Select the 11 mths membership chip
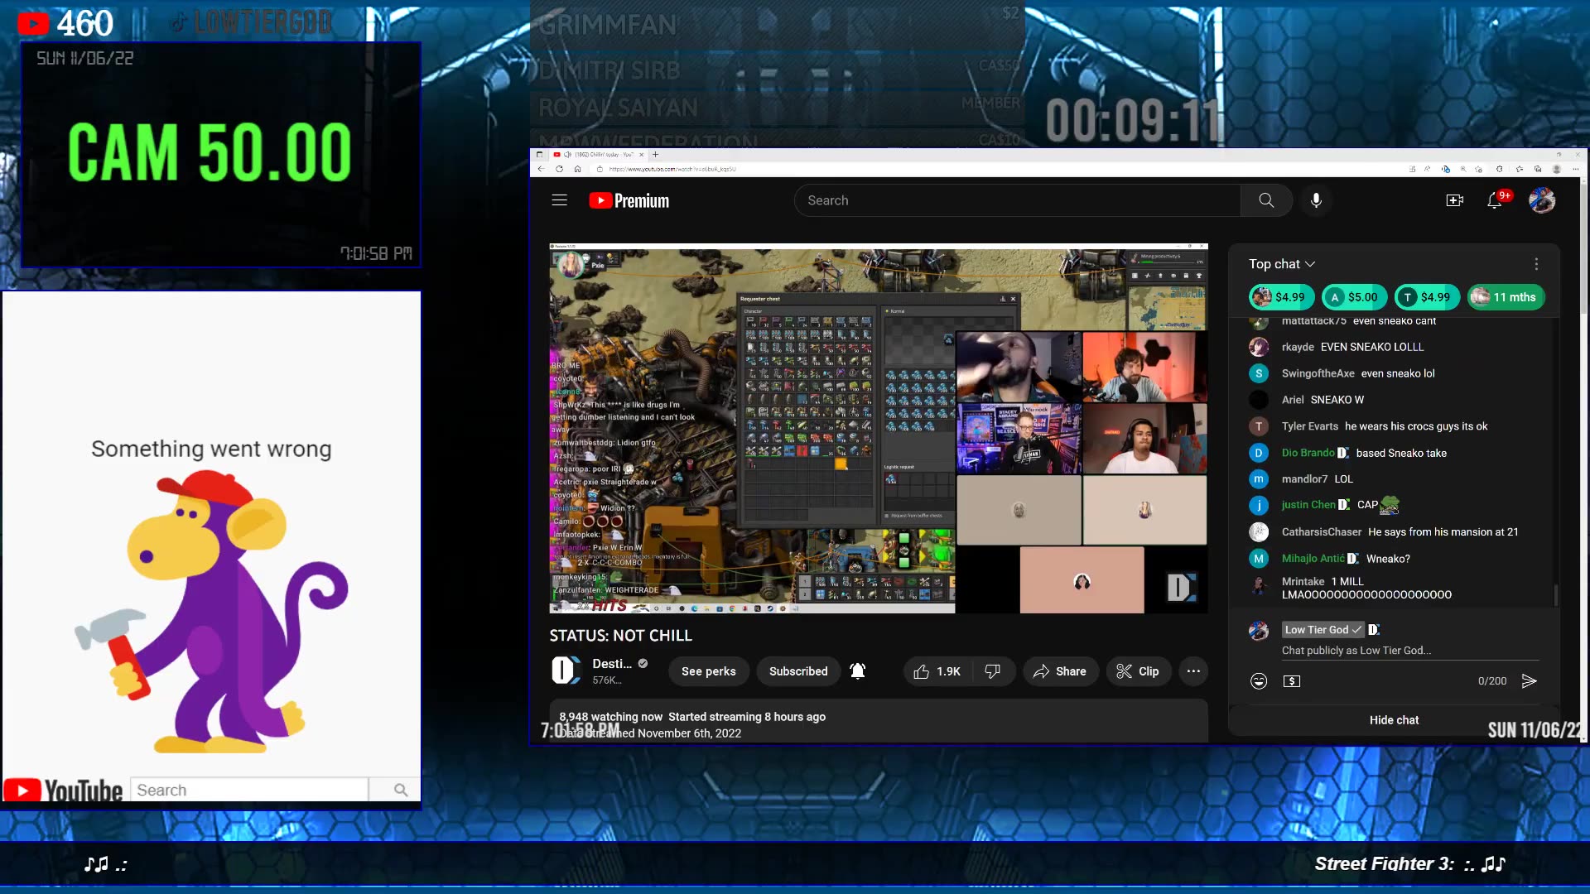 (1506, 297)
